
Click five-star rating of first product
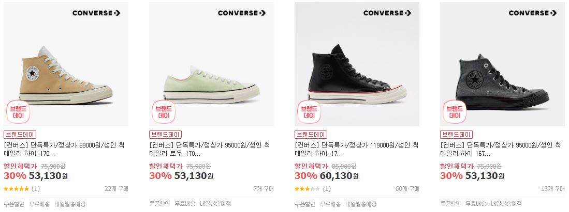[x=17, y=188]
